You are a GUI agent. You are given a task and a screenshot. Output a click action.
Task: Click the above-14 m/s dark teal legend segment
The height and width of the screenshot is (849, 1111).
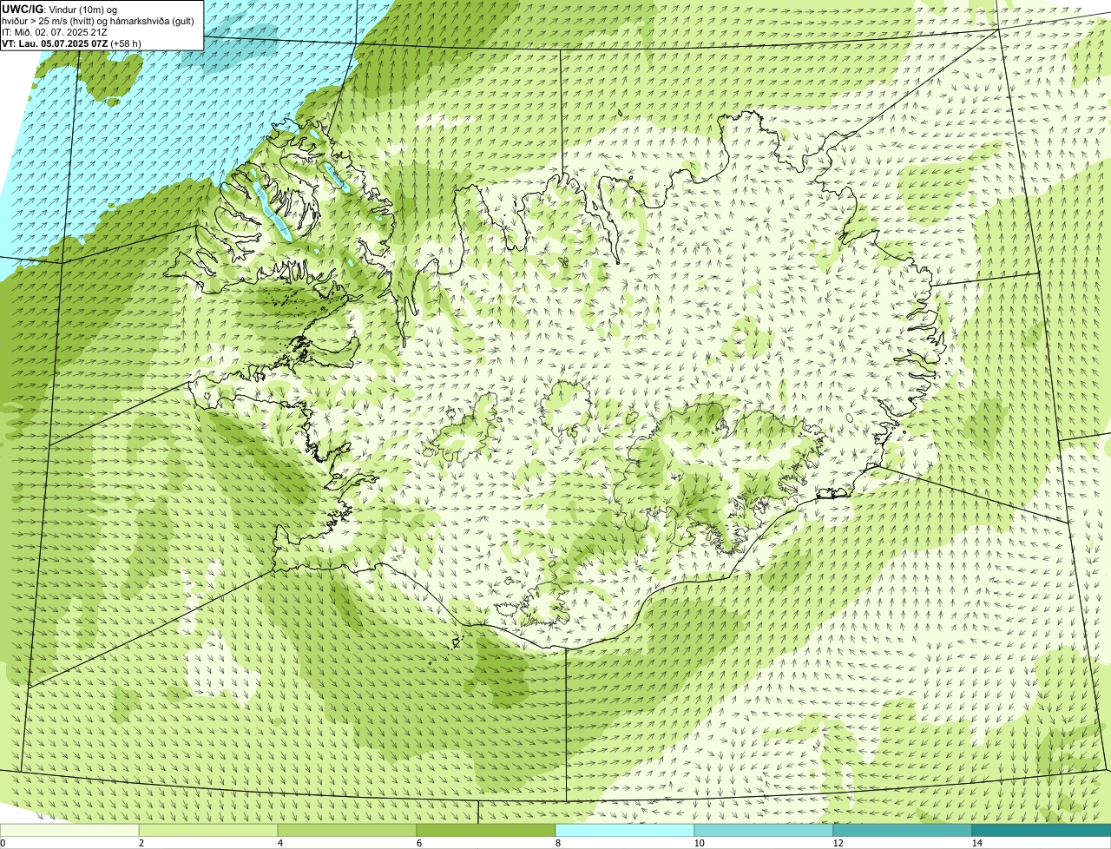click(x=1042, y=830)
